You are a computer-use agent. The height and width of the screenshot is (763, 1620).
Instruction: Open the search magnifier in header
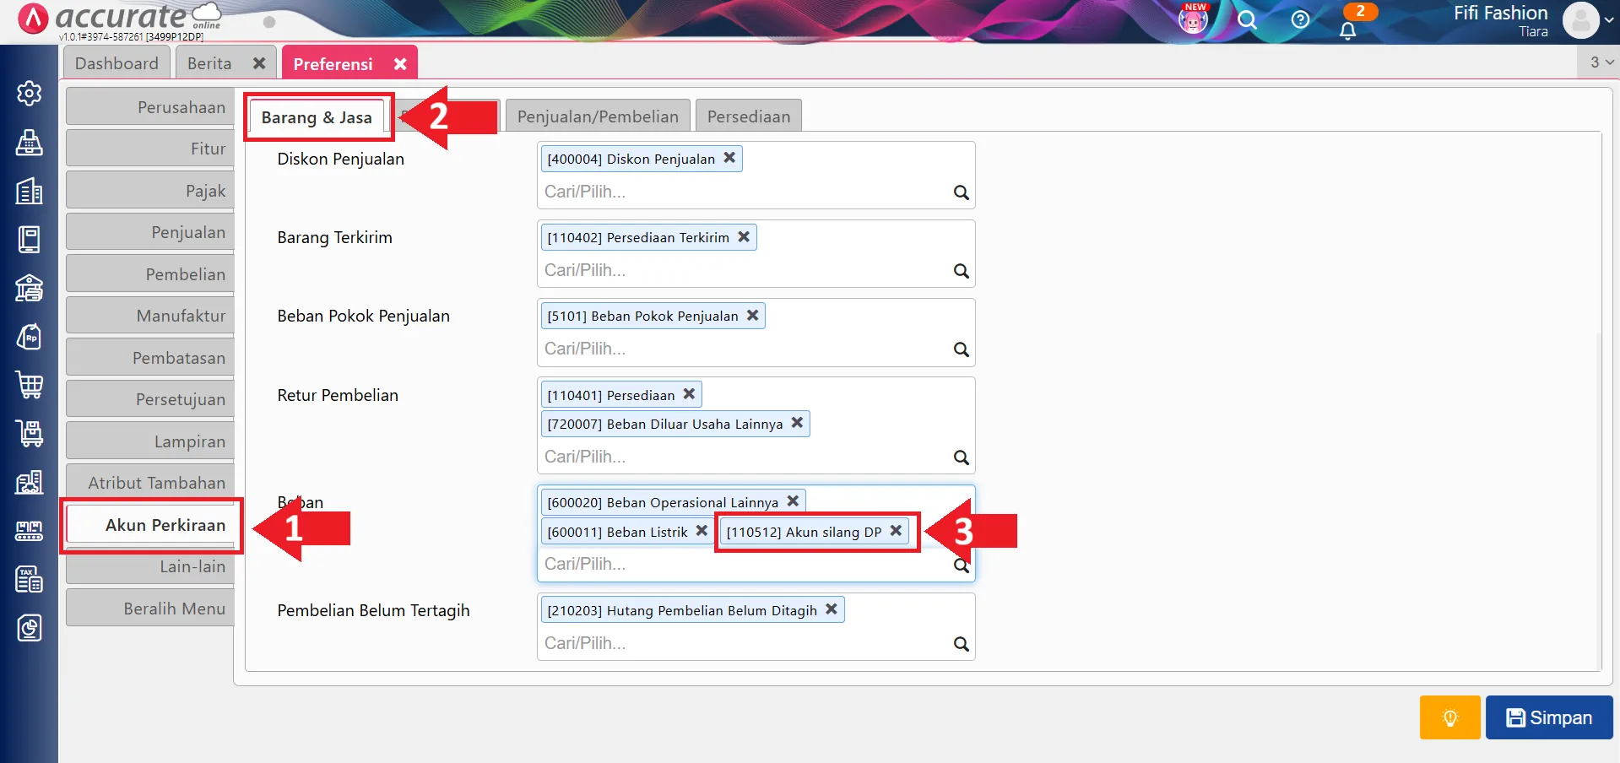pyautogui.click(x=1247, y=19)
